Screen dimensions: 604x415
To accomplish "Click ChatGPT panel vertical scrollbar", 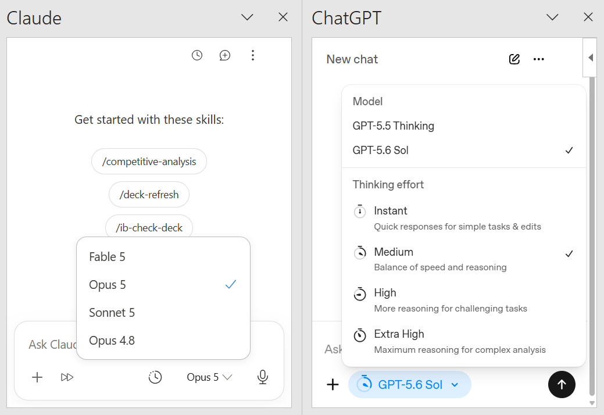I will (x=592, y=237).
